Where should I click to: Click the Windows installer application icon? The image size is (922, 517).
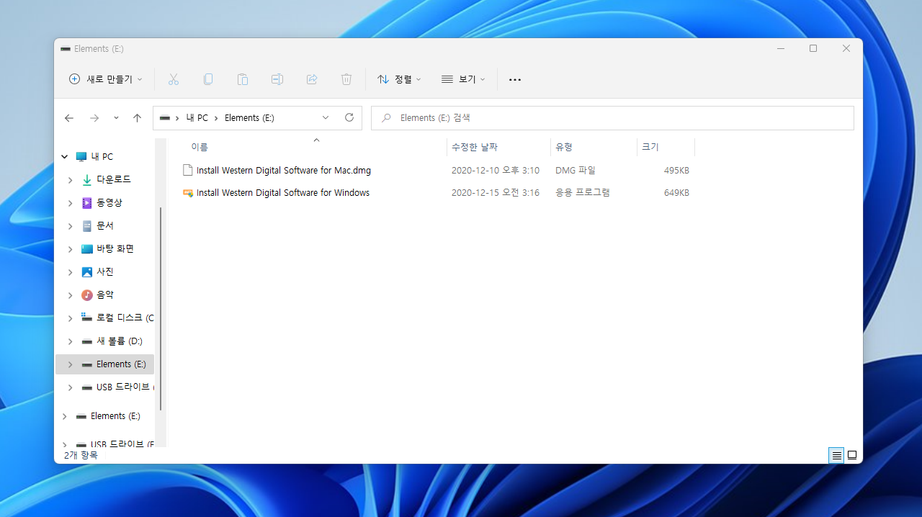point(188,193)
